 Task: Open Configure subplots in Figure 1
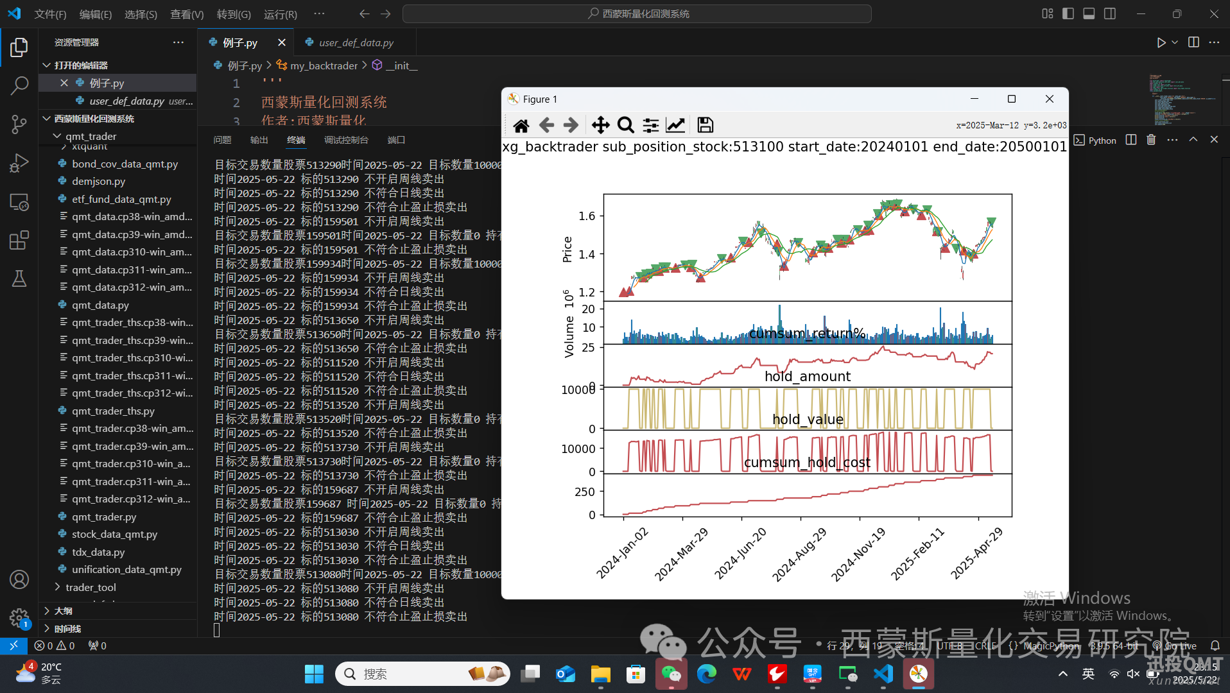click(650, 125)
